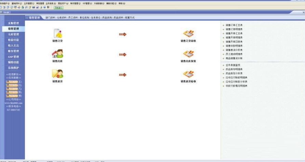305x162 pixels.
Task: Select 辅助功能 in the left sidebar
Action: [13, 62]
